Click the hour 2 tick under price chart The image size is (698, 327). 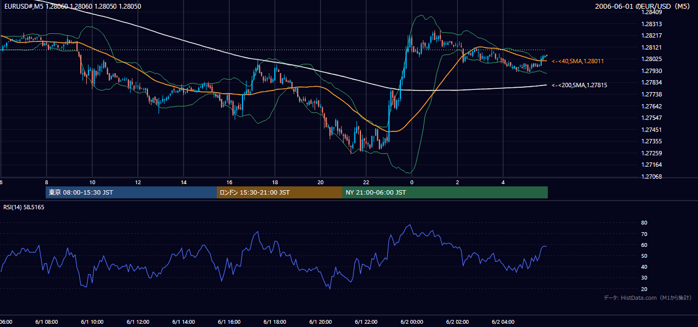tap(458, 182)
